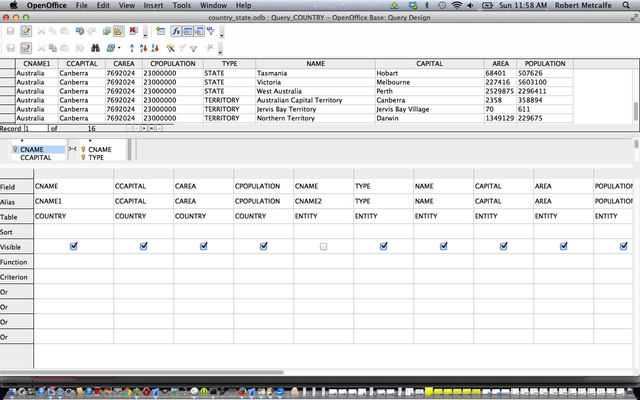Click Edit Data icon in second toolbar

click(x=26, y=48)
